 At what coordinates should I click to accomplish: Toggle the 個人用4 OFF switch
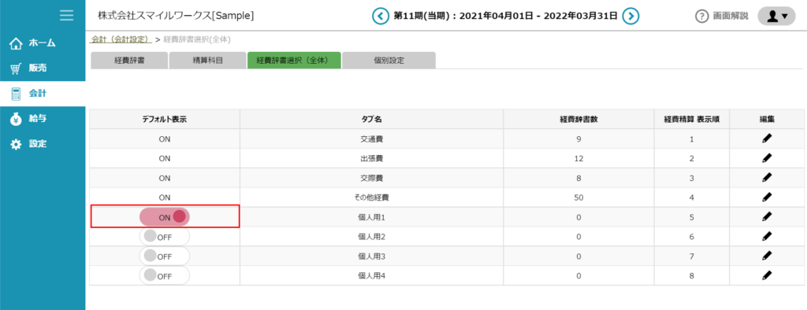[165, 275]
